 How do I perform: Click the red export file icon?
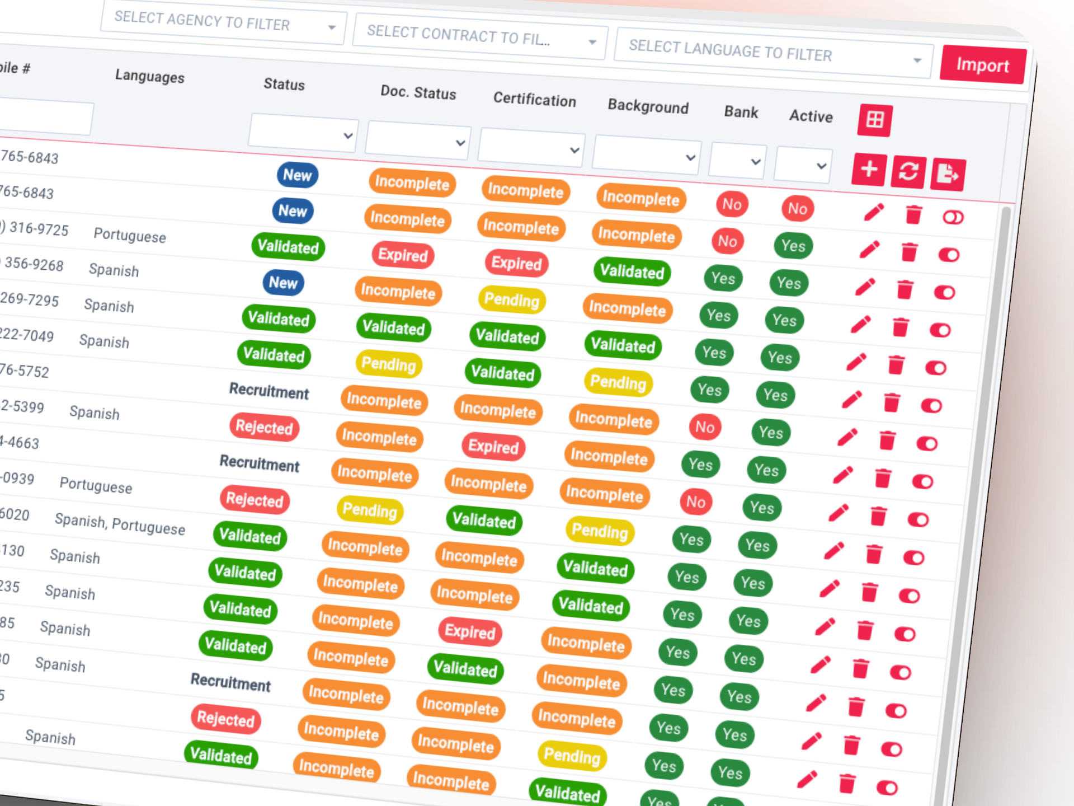[x=948, y=175]
